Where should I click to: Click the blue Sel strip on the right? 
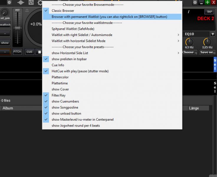(215, 64)
